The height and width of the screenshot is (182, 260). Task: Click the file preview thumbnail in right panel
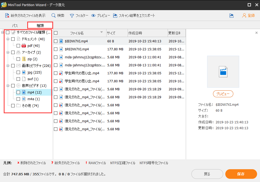(x=223, y=72)
